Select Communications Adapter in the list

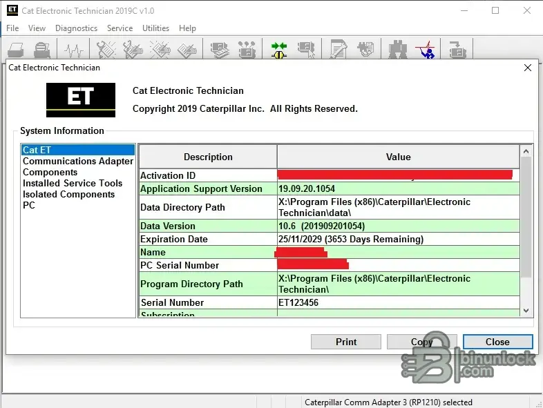pyautogui.click(x=78, y=161)
